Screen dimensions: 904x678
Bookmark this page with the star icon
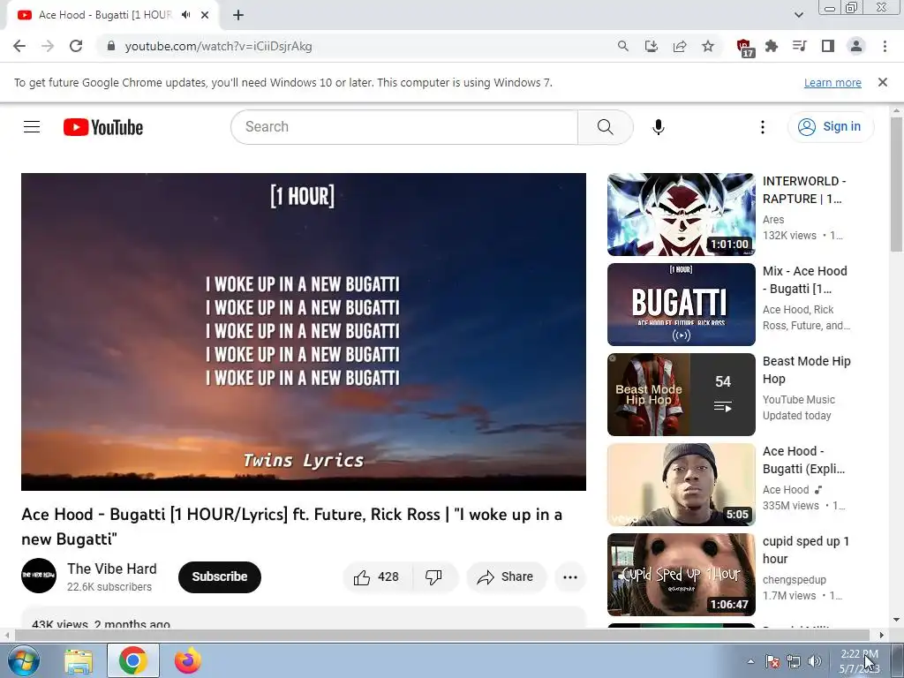(x=708, y=46)
